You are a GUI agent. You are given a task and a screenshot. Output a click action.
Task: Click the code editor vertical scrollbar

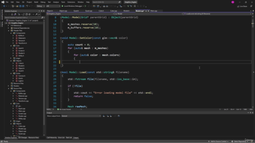pos(253,62)
